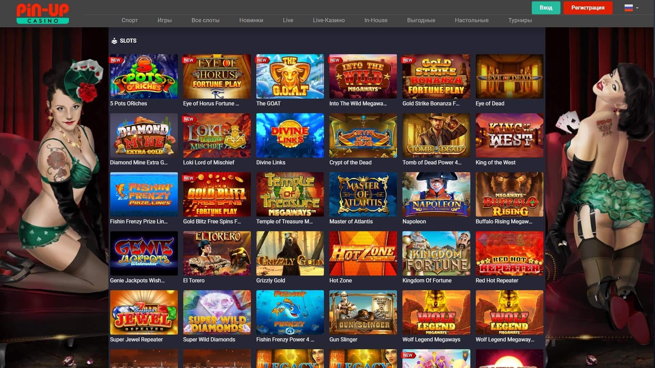Open Eye of Dead slot thumbnail

[x=509, y=76]
